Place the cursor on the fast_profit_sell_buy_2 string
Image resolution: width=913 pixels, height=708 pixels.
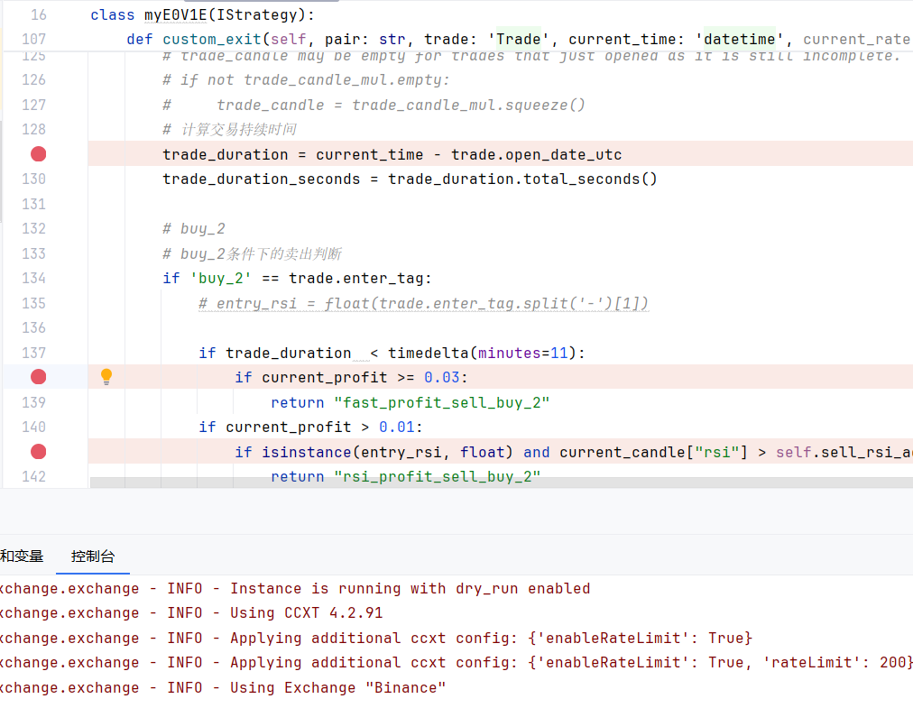[442, 402]
